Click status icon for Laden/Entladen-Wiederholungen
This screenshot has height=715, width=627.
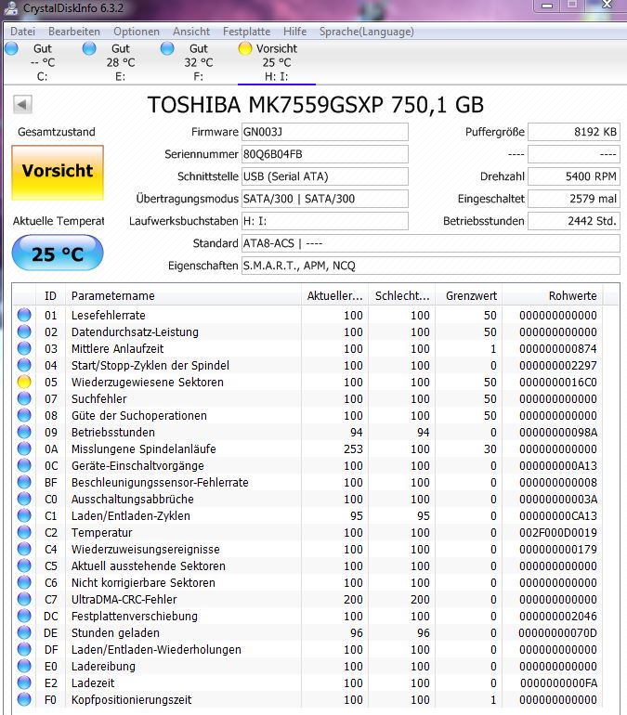(x=24, y=649)
